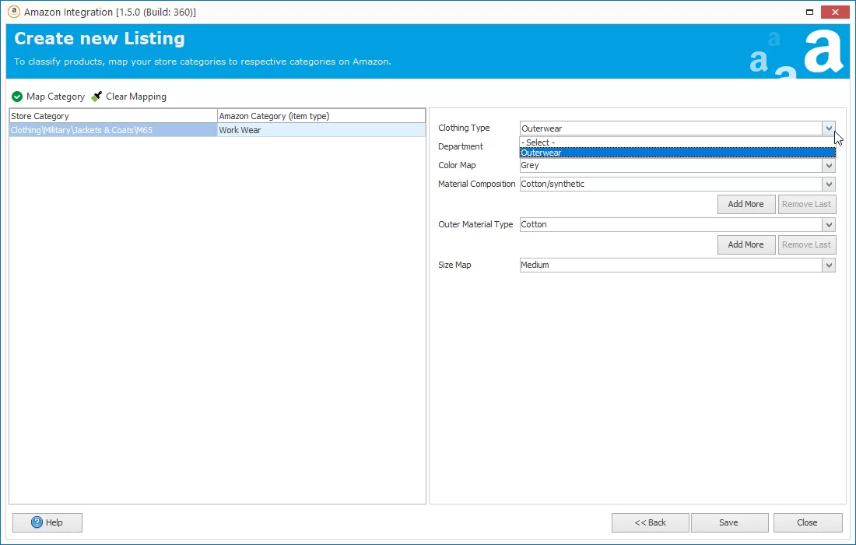856x545 pixels.
Task: Open the Size Map dropdown
Action: 829,265
